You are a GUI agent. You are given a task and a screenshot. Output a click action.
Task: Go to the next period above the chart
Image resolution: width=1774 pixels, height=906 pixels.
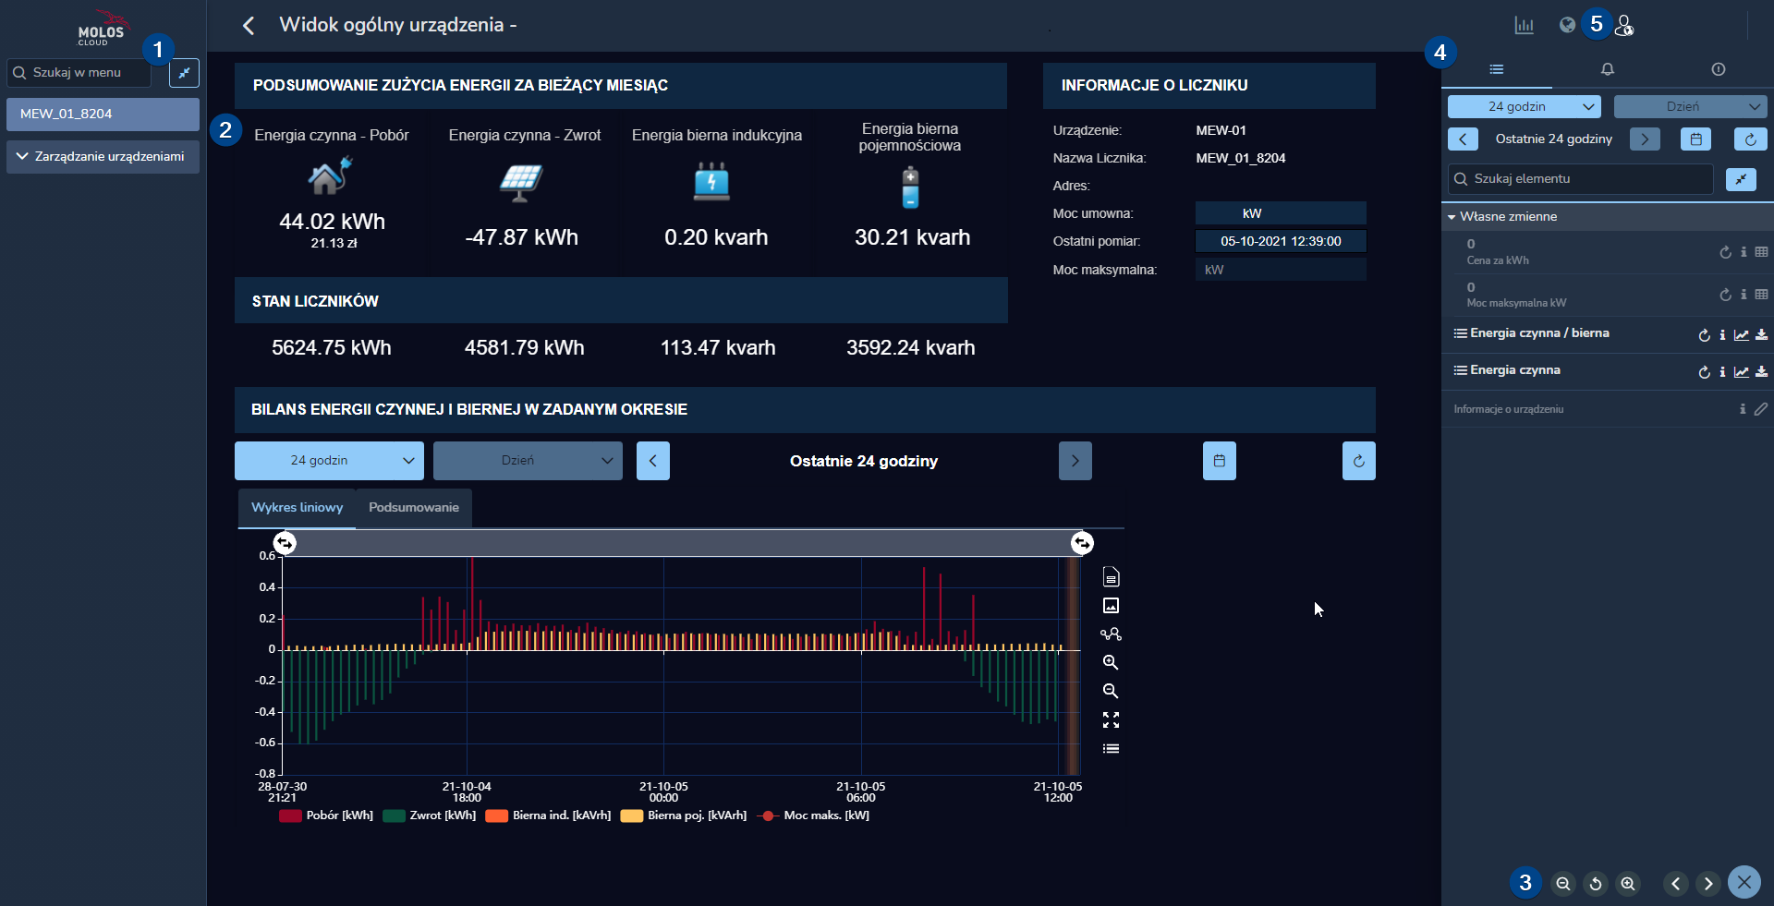pos(1075,461)
